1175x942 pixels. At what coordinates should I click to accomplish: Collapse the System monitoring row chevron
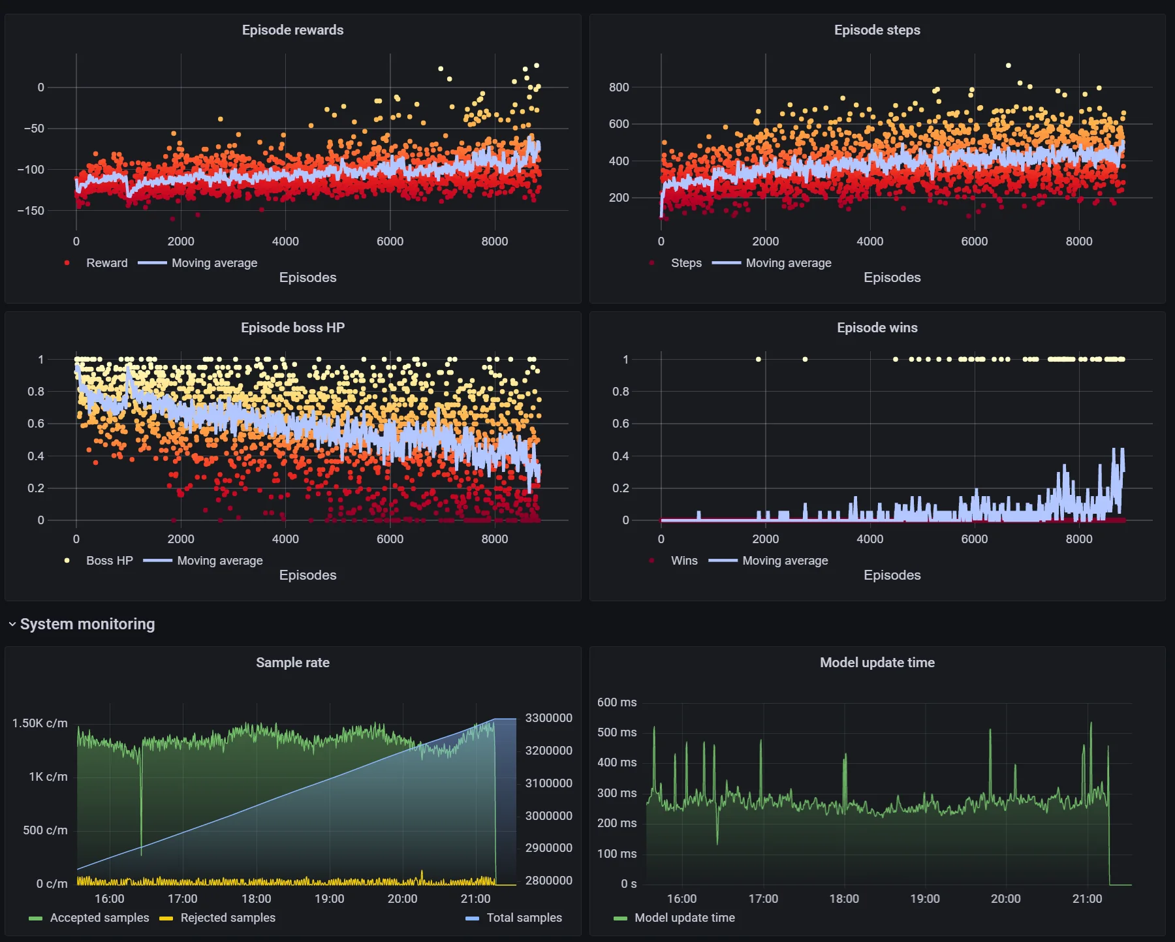[x=12, y=624]
